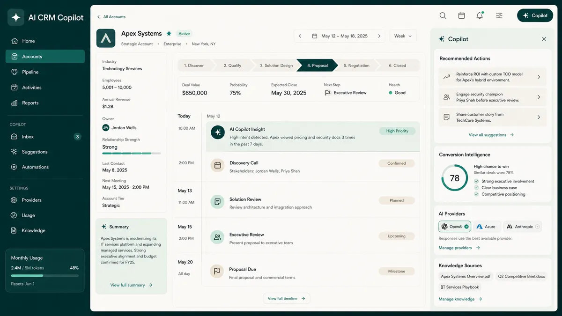Viewport: 562px width, 316px height.
Task: Open the notifications bell
Action: [480, 15]
